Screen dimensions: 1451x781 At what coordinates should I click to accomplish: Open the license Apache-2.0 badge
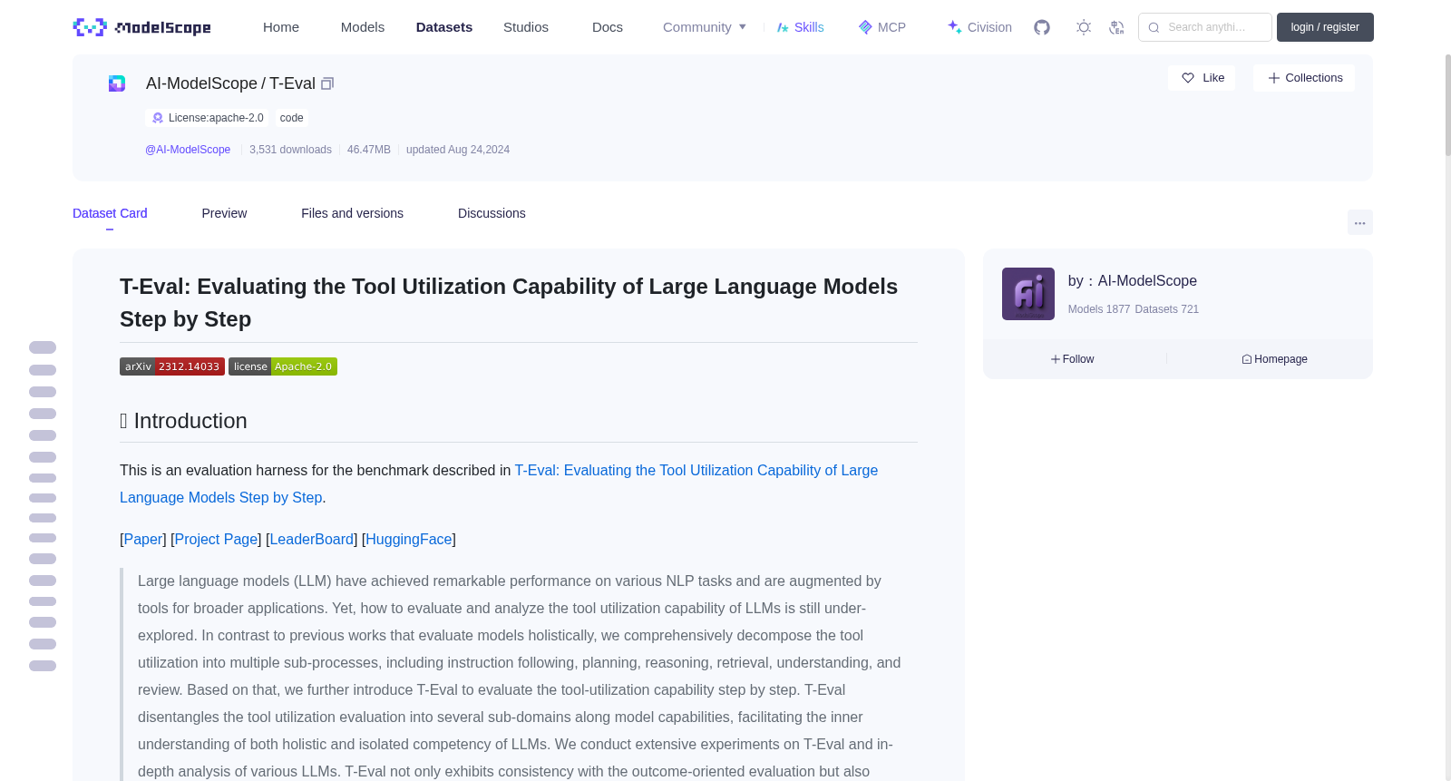tap(283, 366)
